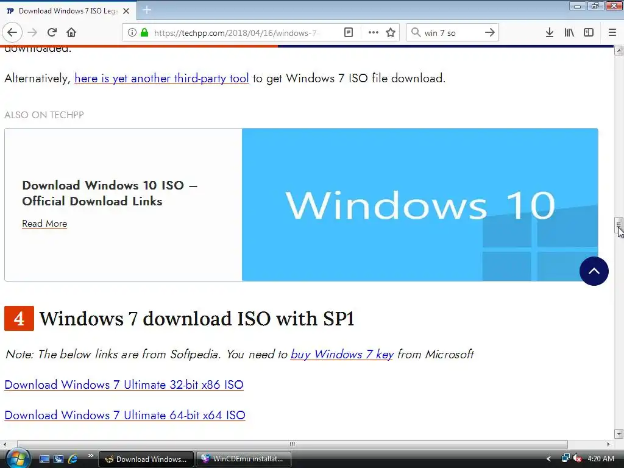
Task: Open 'Download Windows 10 ISO' article title
Action: click(x=110, y=193)
